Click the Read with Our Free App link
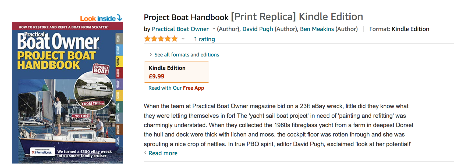This screenshot has width=454, height=167. coord(176,88)
